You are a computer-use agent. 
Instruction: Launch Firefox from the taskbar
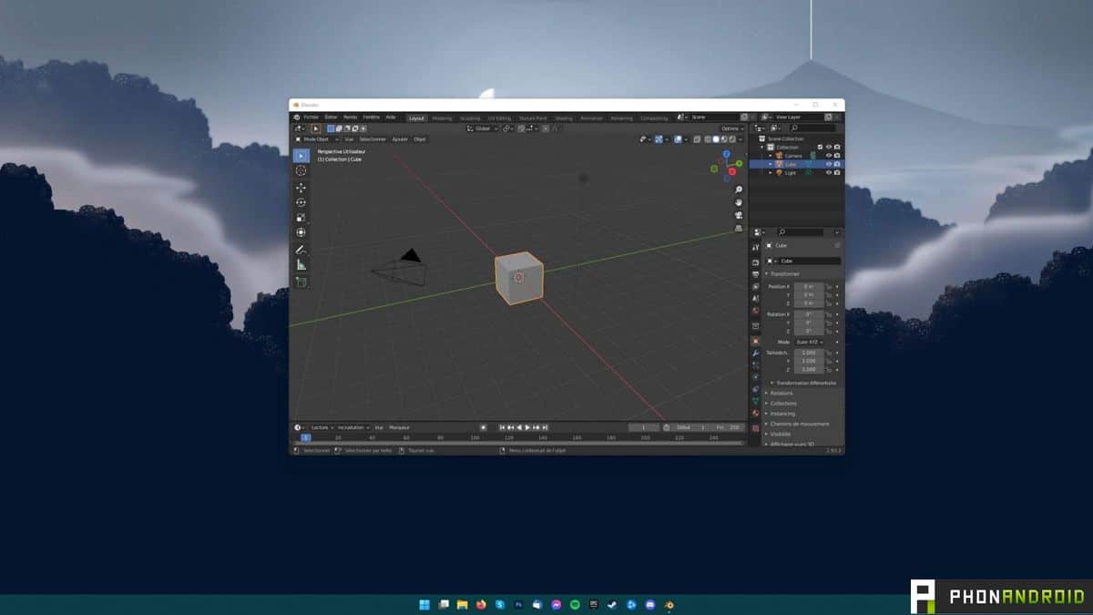[x=481, y=604]
